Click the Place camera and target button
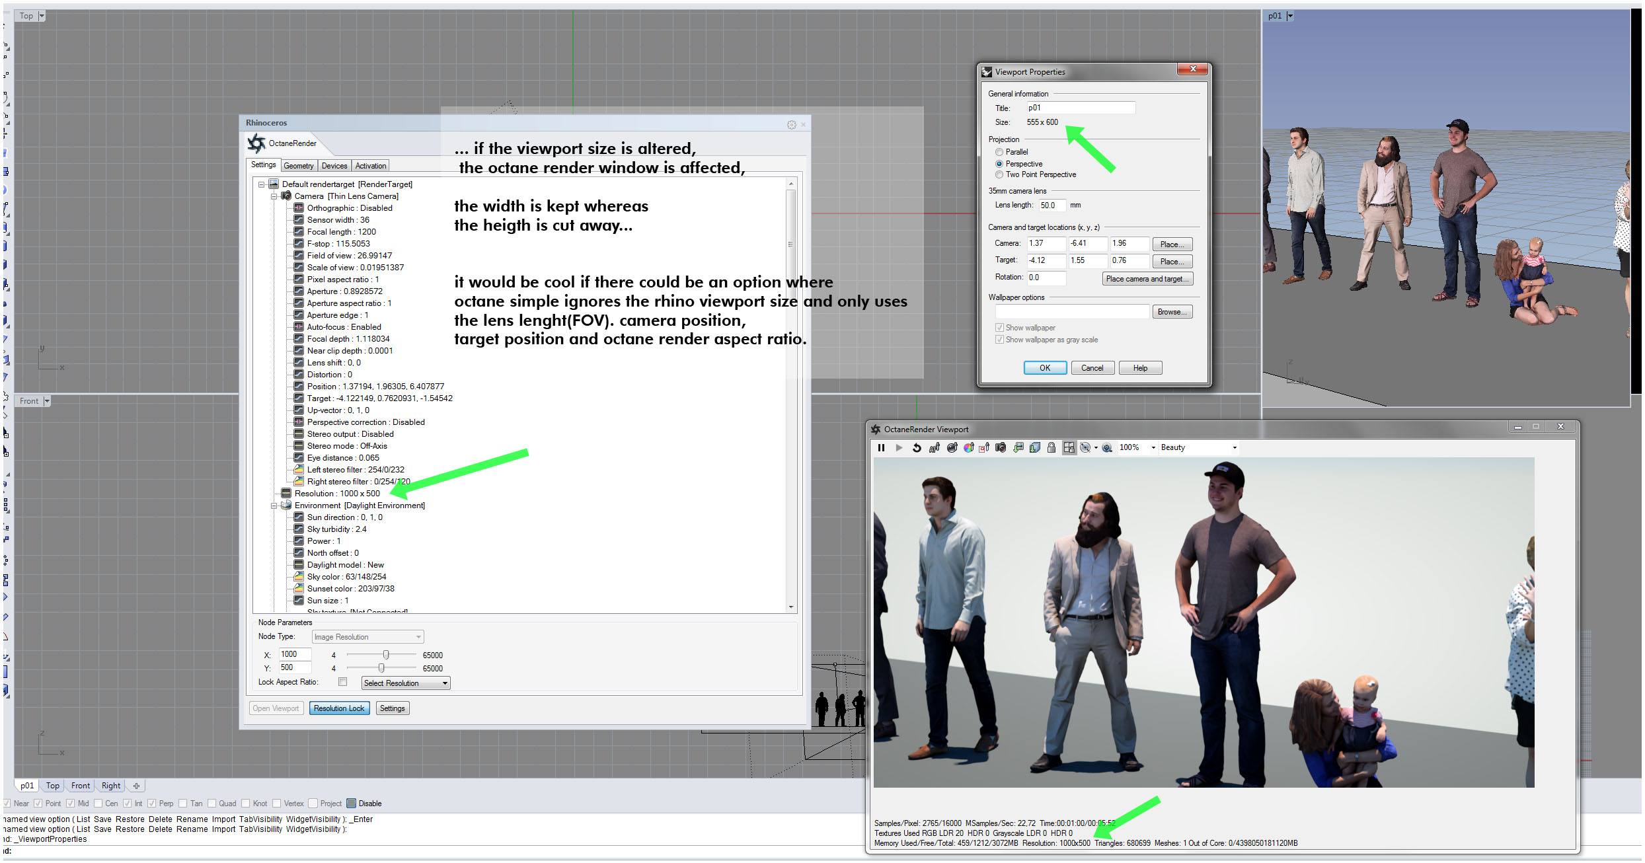Image resolution: width=1645 pixels, height=863 pixels. [x=1147, y=279]
